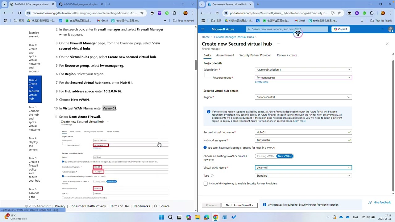Select New vWAN option
The width and height of the screenshot is (395, 222).
(285, 156)
